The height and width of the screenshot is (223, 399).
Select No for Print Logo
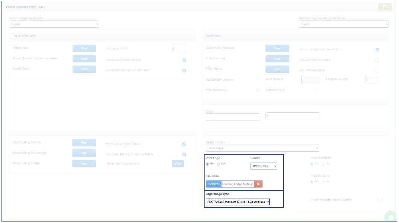(218, 164)
